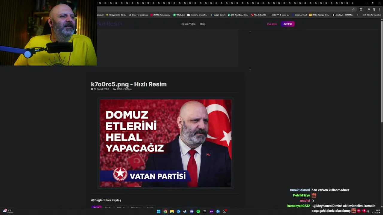Open the IMDb: Ratings bookmark
The image size is (383, 215).
click(319, 15)
